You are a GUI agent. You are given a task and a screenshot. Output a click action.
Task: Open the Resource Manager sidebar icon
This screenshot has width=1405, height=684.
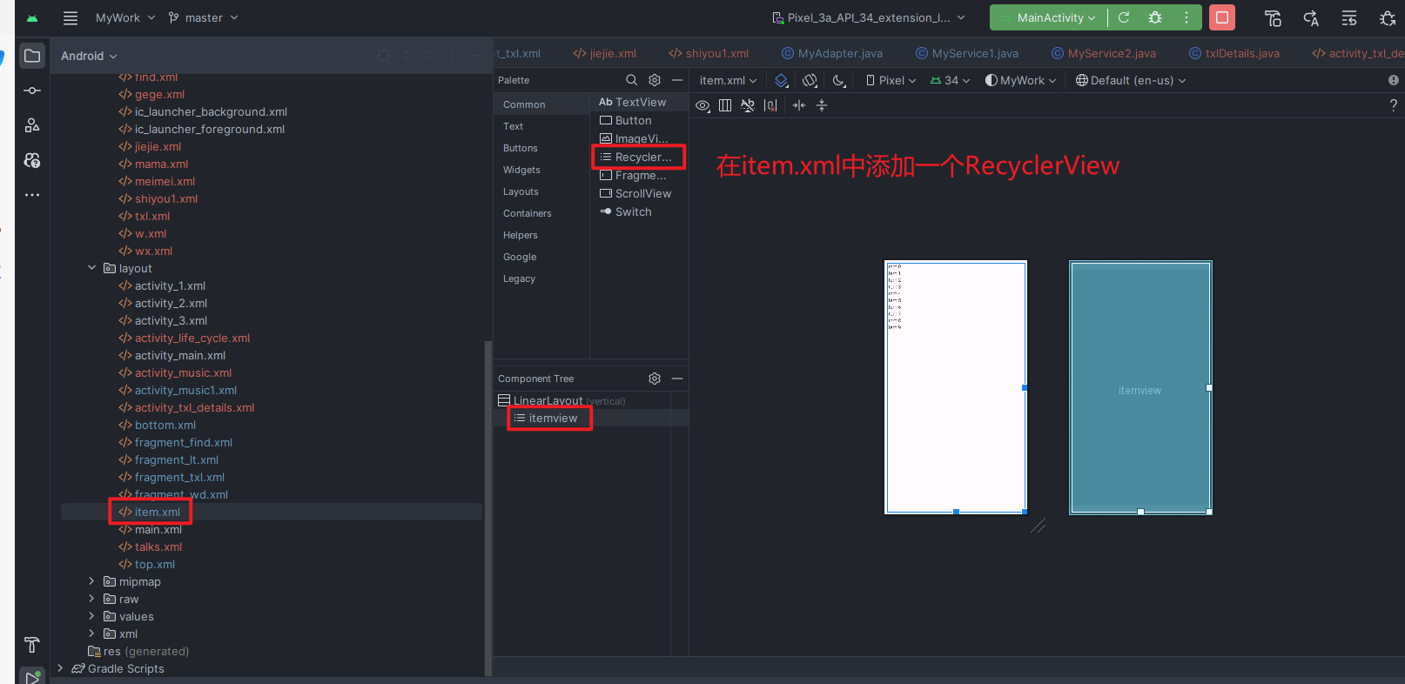pyautogui.click(x=32, y=125)
